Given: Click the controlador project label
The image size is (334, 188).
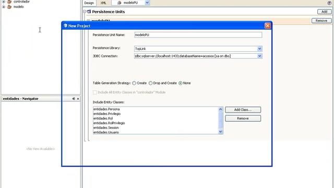Looking at the screenshot, I should (21, 2).
